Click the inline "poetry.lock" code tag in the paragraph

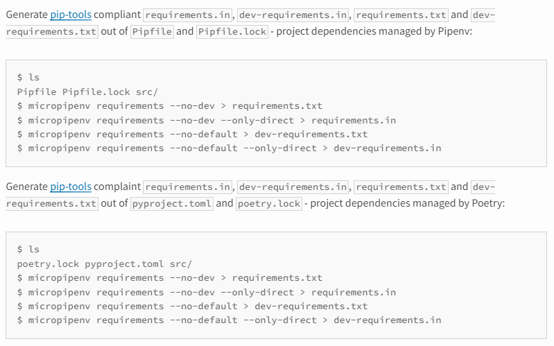[269, 204]
